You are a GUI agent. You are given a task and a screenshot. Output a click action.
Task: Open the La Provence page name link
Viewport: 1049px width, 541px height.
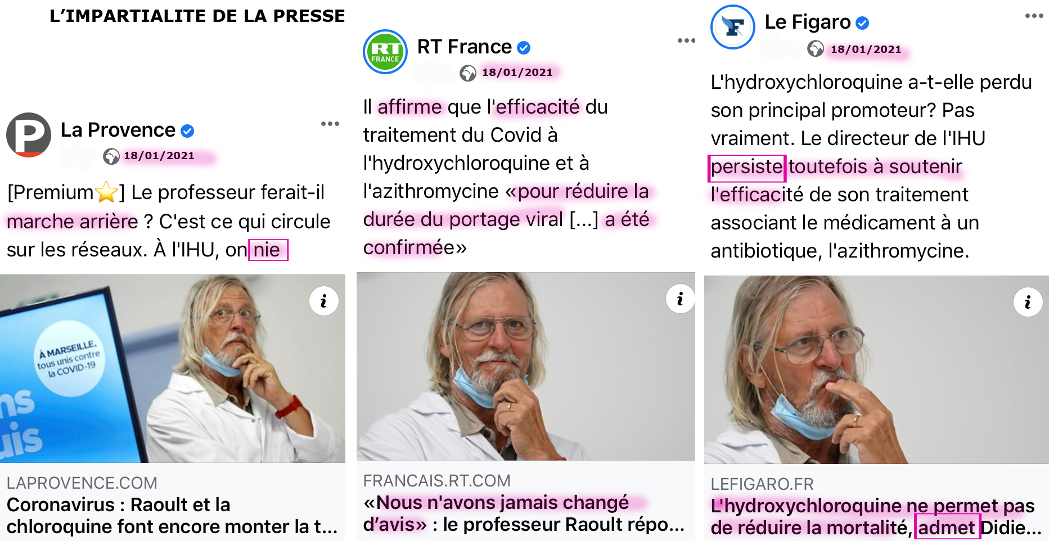118,130
